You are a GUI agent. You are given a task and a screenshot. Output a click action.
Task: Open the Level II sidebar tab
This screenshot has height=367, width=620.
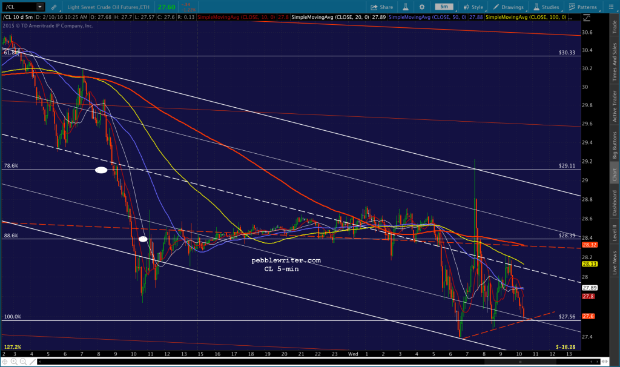point(615,233)
